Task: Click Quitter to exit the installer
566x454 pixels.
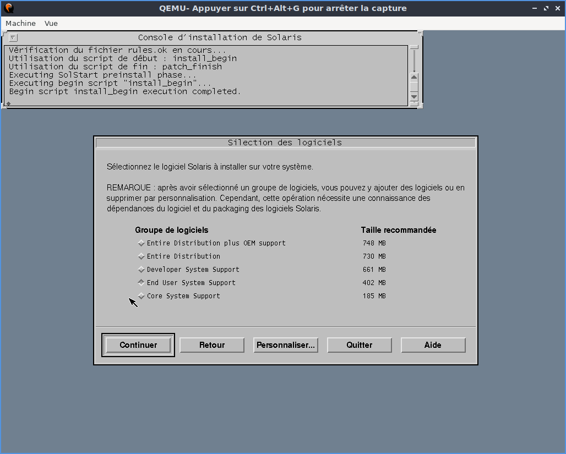Action: [359, 345]
